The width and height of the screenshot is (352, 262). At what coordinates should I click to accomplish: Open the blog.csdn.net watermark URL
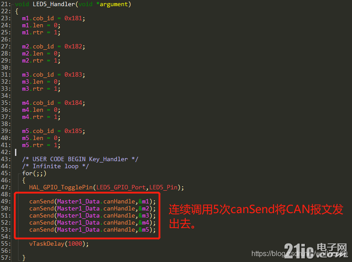click(x=299, y=254)
